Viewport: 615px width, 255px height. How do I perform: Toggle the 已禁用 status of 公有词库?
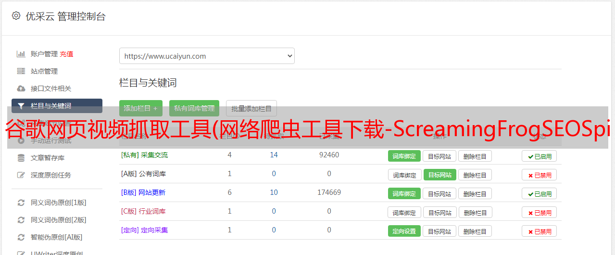pyautogui.click(x=540, y=175)
